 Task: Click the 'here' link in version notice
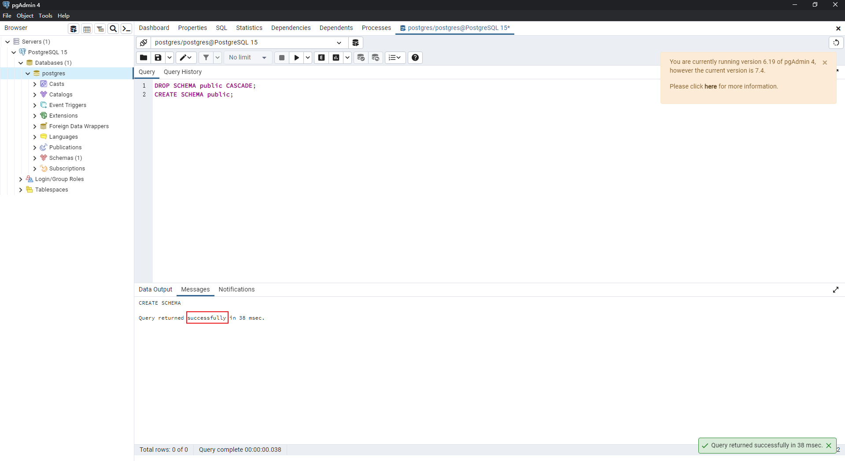click(710, 86)
